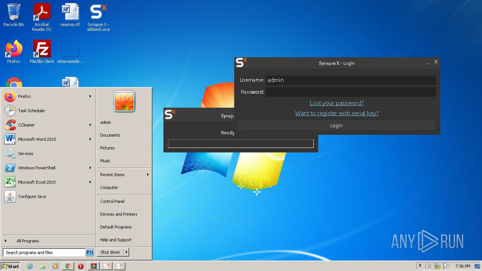Screen dimensions: 482x271
Task: Follow the 'Lost your password?' link
Action: (x=337, y=103)
